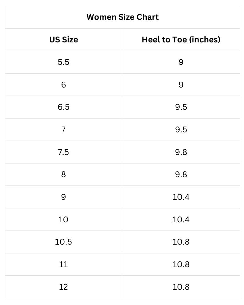Click the Women Size Chart title
Image resolution: width=244 pixels, height=305 pixels.
click(122, 17)
